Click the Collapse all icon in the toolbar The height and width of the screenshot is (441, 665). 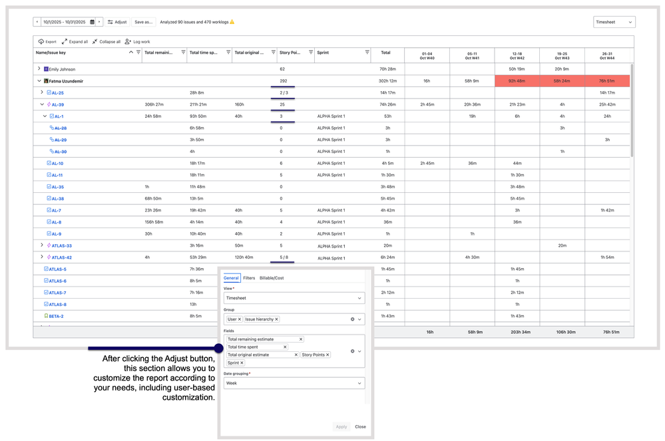click(94, 41)
